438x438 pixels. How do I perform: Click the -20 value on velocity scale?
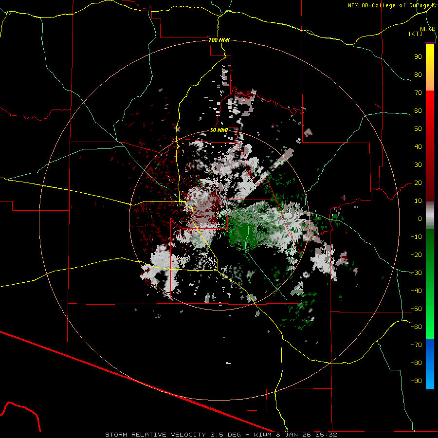[416, 255]
